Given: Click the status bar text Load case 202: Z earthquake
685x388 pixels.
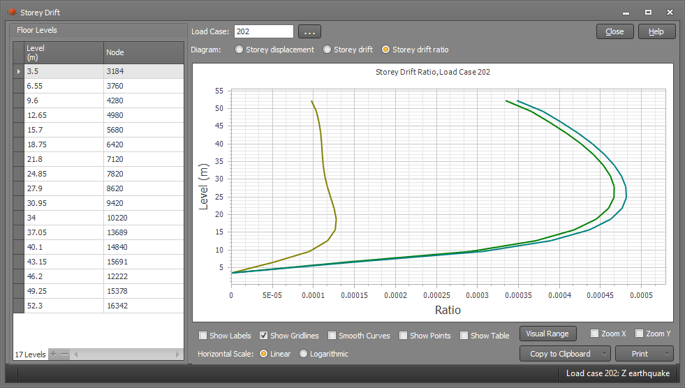Looking at the screenshot, I should [618, 373].
